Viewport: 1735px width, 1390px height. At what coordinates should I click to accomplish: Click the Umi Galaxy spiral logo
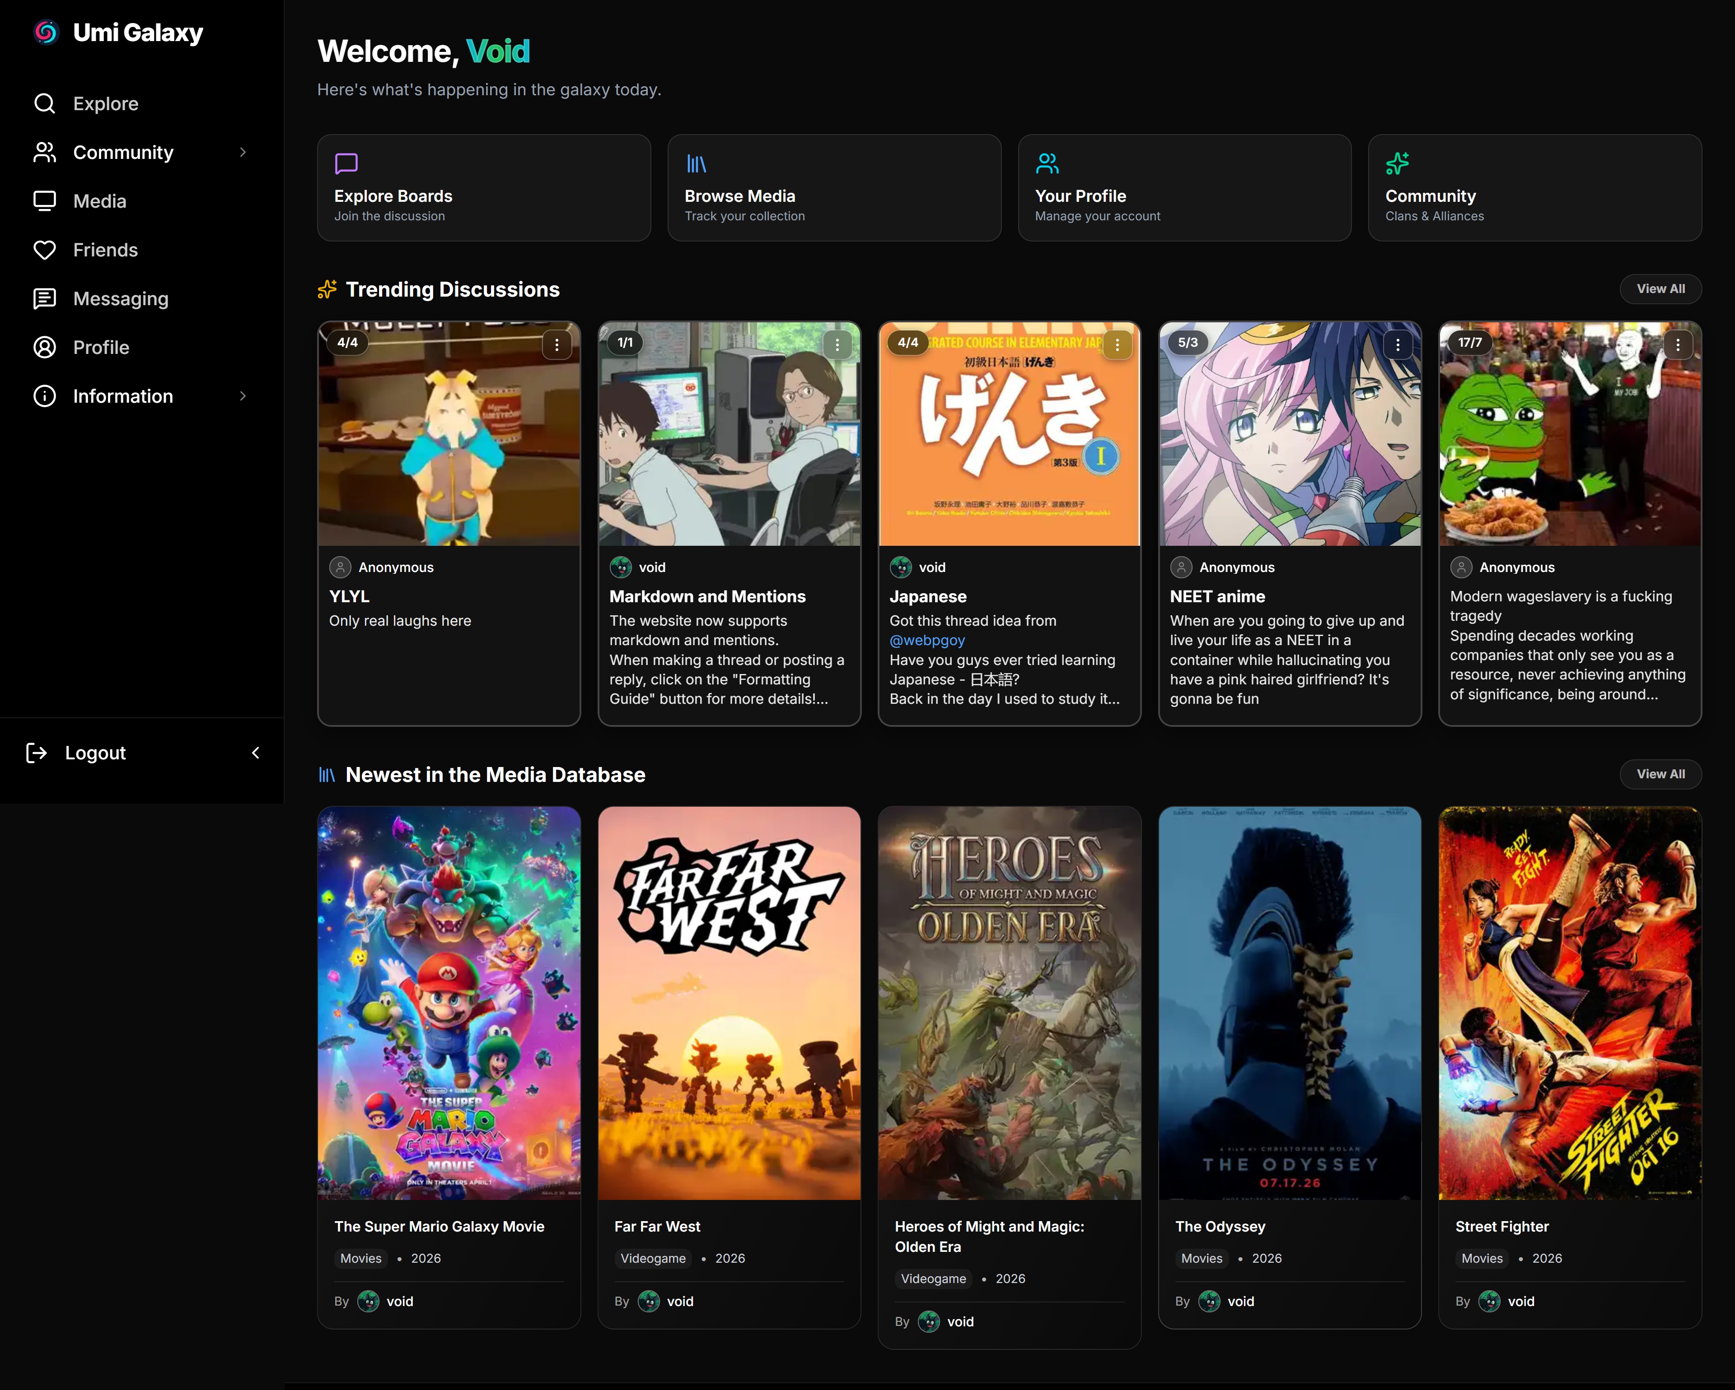[47, 32]
